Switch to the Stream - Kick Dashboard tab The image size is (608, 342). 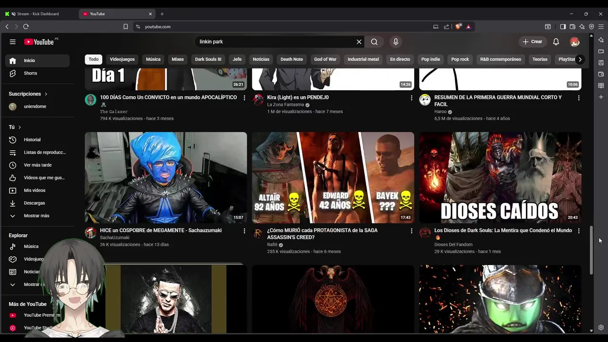39,14
